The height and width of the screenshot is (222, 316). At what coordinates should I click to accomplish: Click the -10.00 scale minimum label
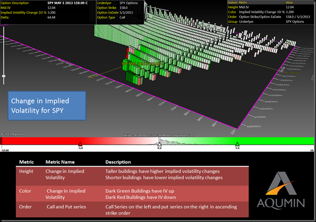point(5,150)
